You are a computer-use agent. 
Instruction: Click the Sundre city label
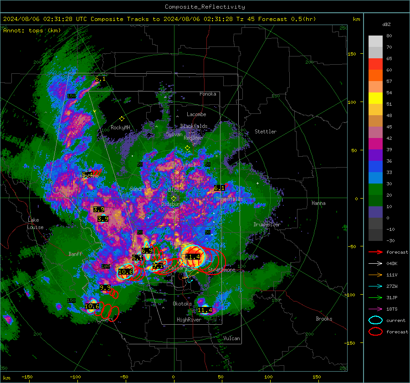138,189
